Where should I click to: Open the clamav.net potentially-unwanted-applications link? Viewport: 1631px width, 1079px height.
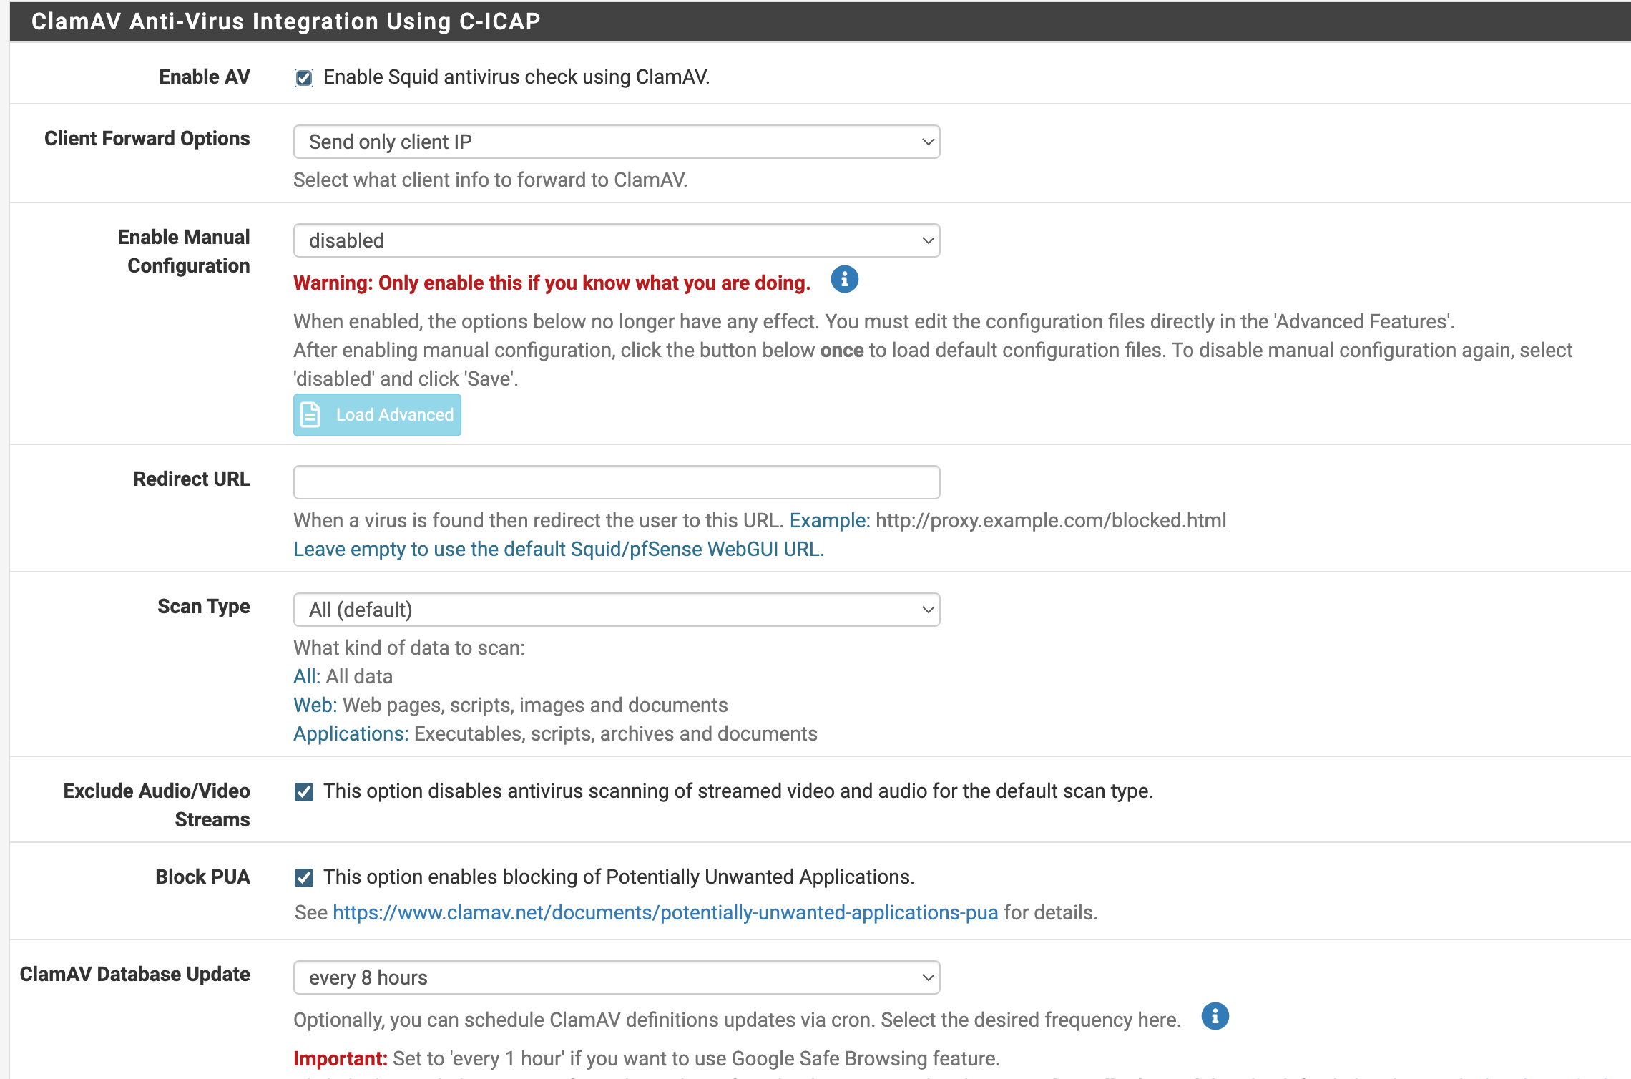pyautogui.click(x=665, y=913)
